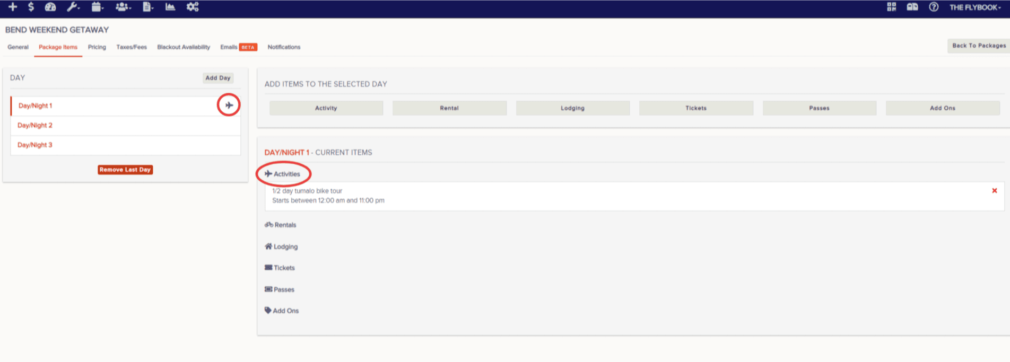Screen dimensions: 1010x362
Task: Open the chart analytics icon
Action: (170, 7)
